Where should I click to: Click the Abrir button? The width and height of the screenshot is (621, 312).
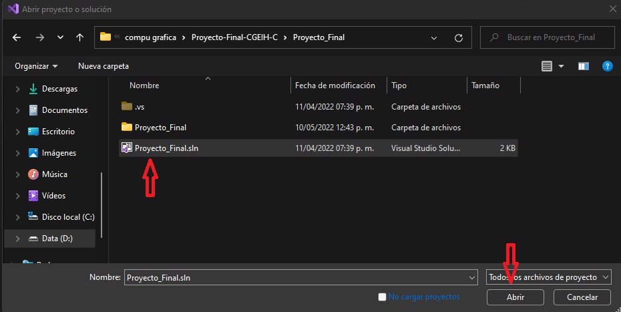[x=515, y=297]
